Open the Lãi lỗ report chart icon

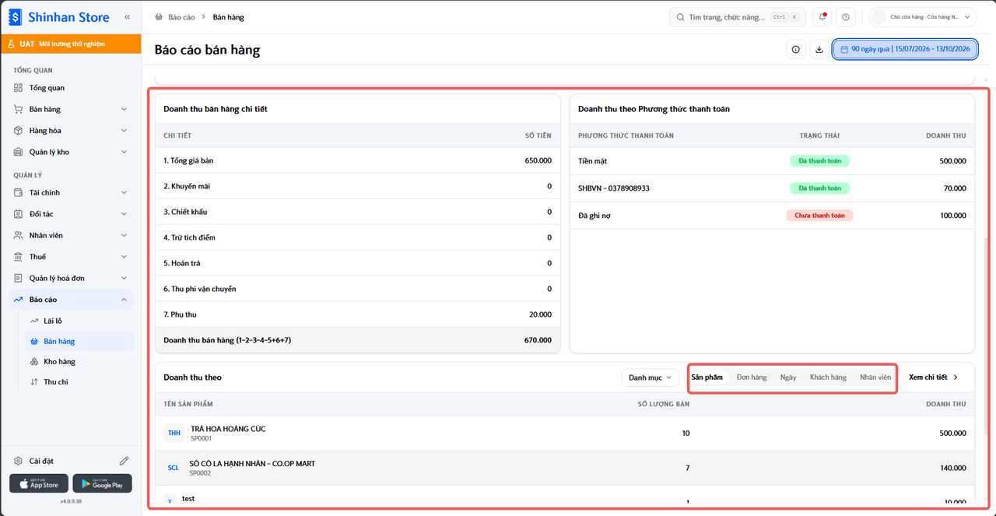(34, 321)
